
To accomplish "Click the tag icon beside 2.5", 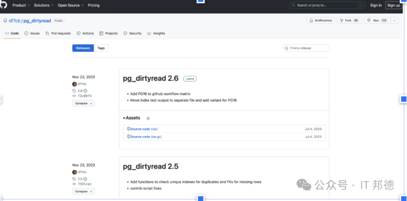I will 74,179.
